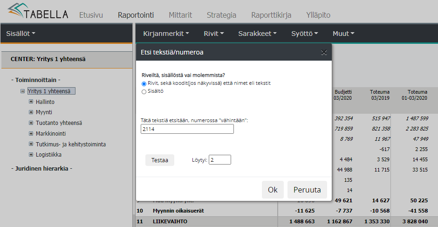438x227 pixels.
Task: Open the Ylläpito section
Action: (x=318, y=15)
